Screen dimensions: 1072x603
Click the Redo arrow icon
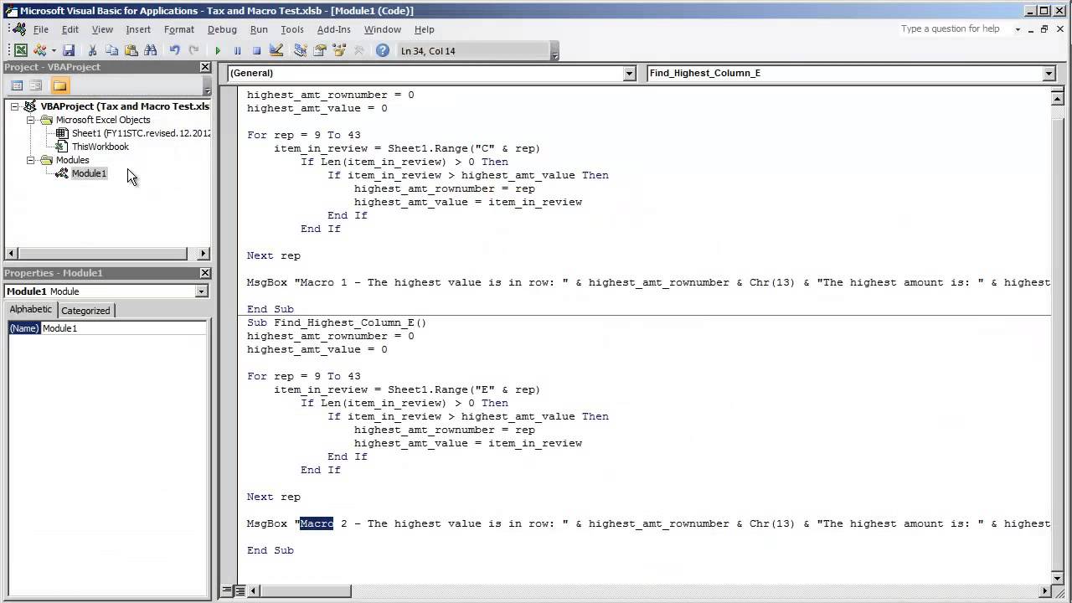193,50
